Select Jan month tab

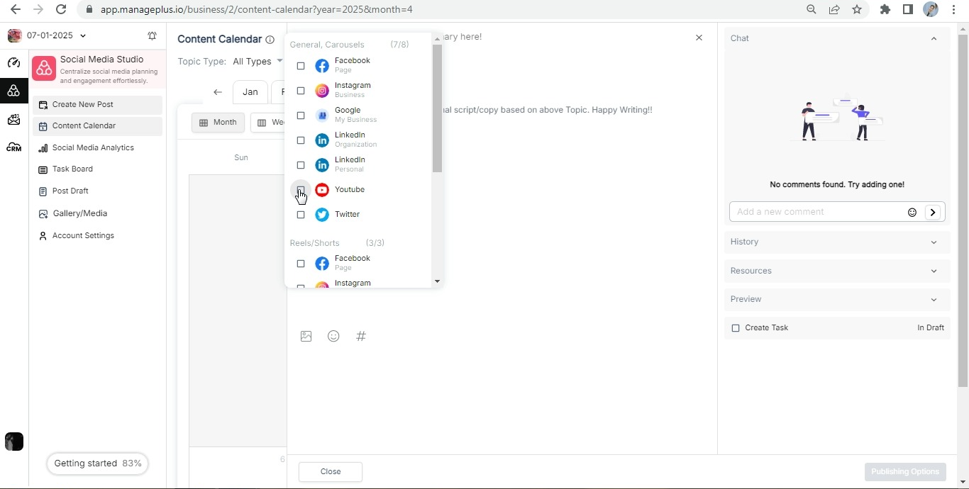tap(250, 92)
